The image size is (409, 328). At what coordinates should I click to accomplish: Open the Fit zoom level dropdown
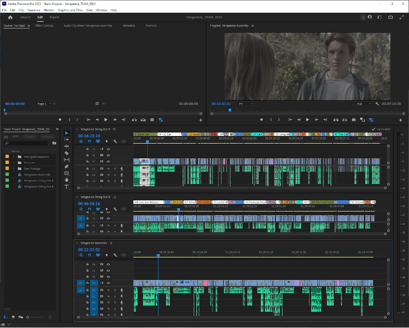[246, 104]
